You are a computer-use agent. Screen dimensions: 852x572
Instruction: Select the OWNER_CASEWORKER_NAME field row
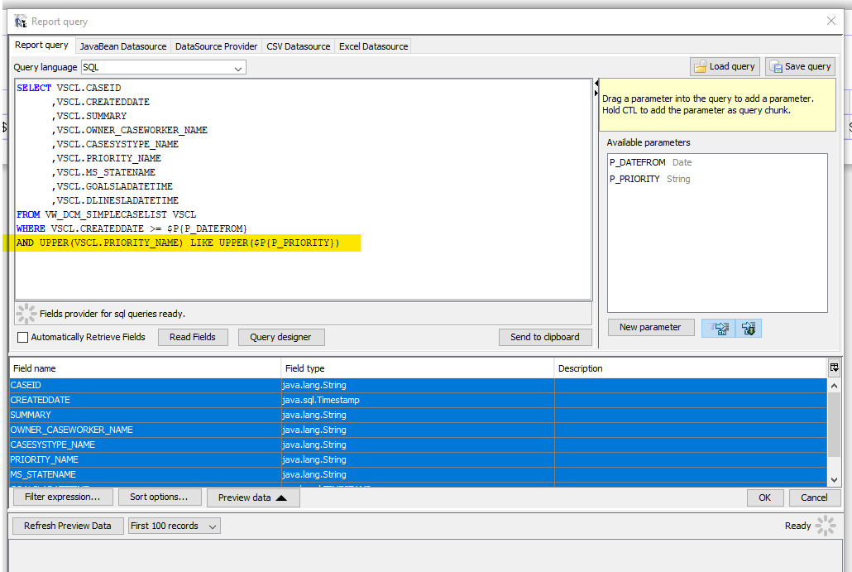coord(418,430)
